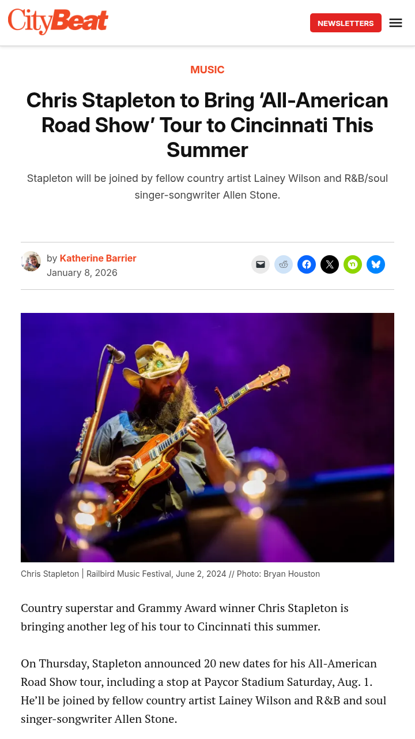The image size is (415, 739).
Task: Share article via email icon
Action: 261,264
